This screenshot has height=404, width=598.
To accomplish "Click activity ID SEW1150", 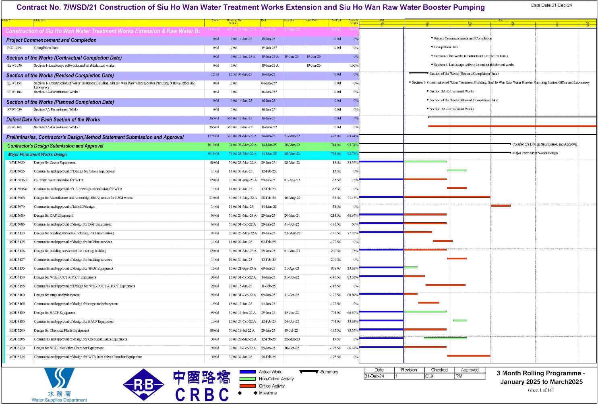I will 14,83.
